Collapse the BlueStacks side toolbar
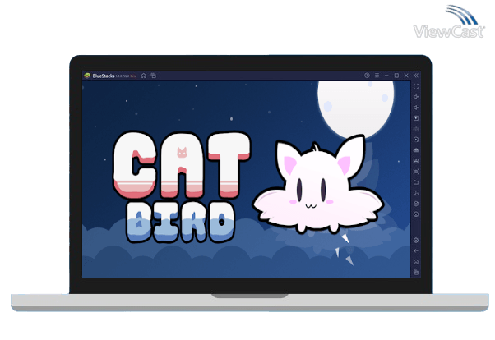495x340 pixels. (416, 76)
